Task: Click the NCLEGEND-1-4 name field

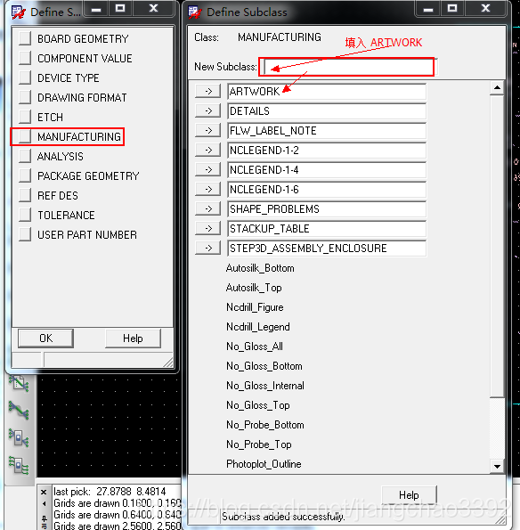Action: pyautogui.click(x=327, y=169)
